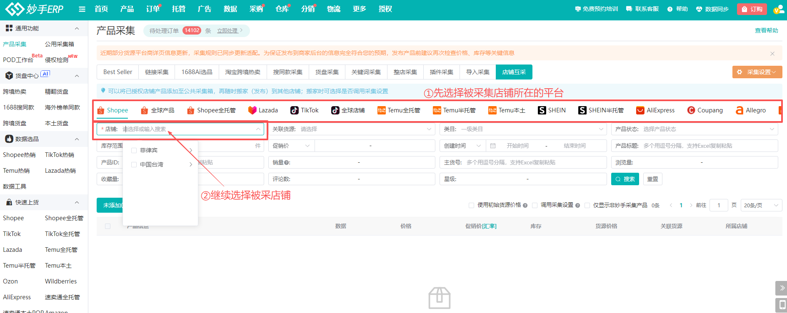Click the 产品标题 input field
This screenshot has height=313, width=787.
coord(708,146)
